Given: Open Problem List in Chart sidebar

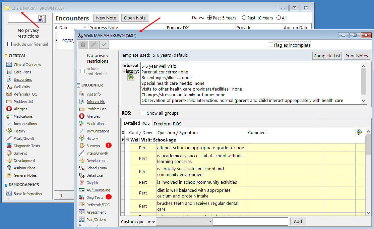Looking at the screenshot, I should (23, 102).
